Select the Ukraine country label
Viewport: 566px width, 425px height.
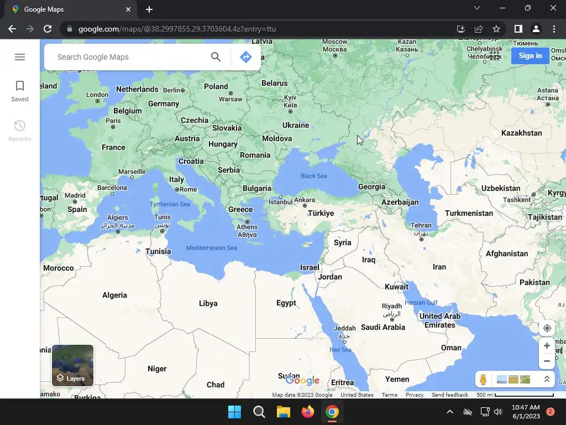click(296, 126)
